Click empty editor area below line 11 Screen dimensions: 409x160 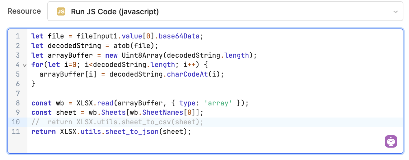(x=187, y=144)
